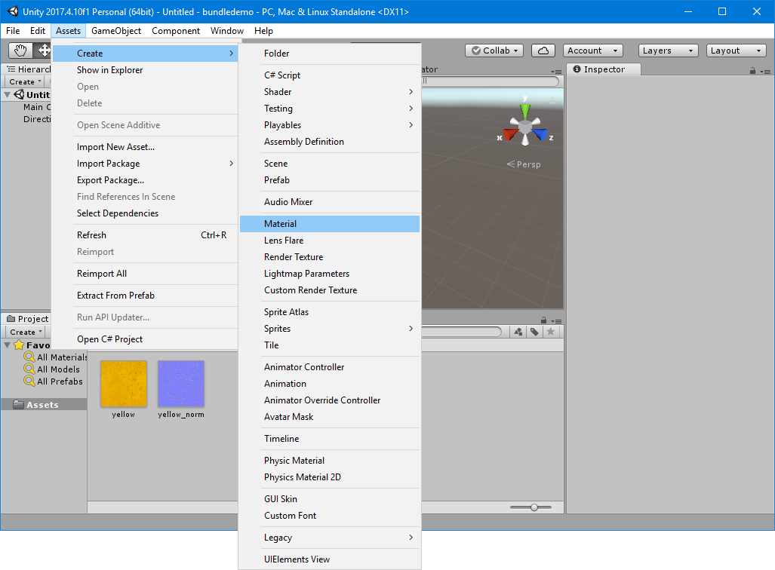Click the Scene view search field

[x=491, y=81]
